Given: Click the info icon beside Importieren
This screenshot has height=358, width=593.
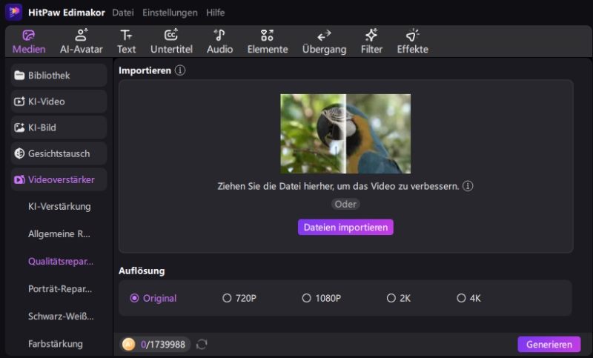Looking at the screenshot, I should pos(180,70).
